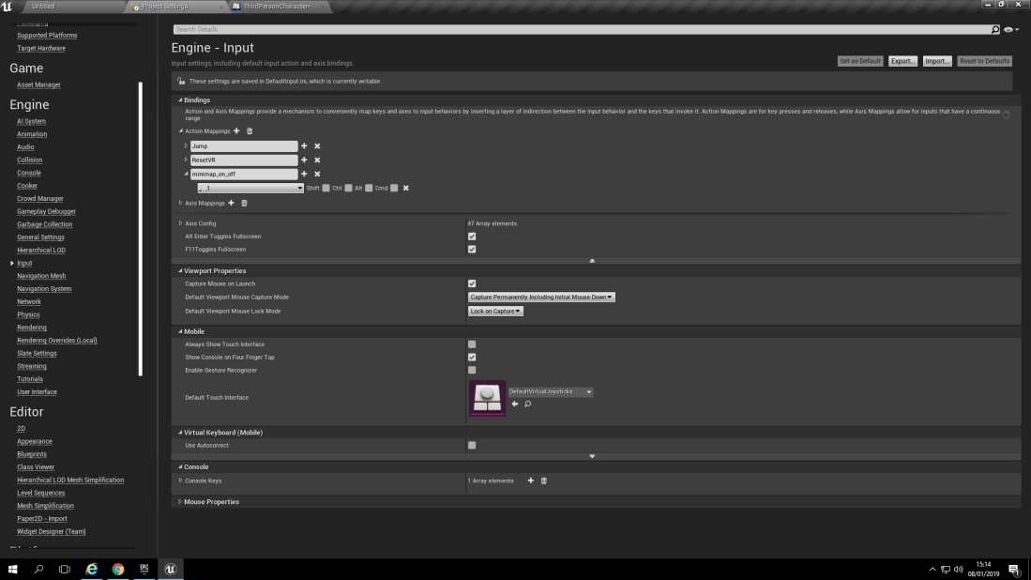The height and width of the screenshot is (580, 1031).
Task: Open the Default Viewport Mouse Capture Mode dropdown
Action: click(539, 297)
